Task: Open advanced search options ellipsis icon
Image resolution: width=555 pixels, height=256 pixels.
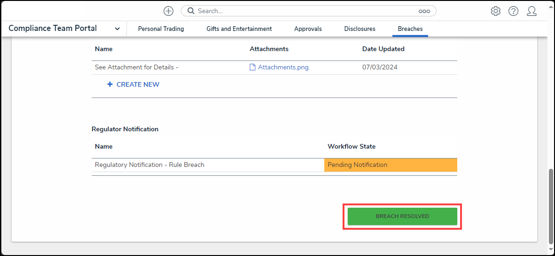Action: point(424,11)
